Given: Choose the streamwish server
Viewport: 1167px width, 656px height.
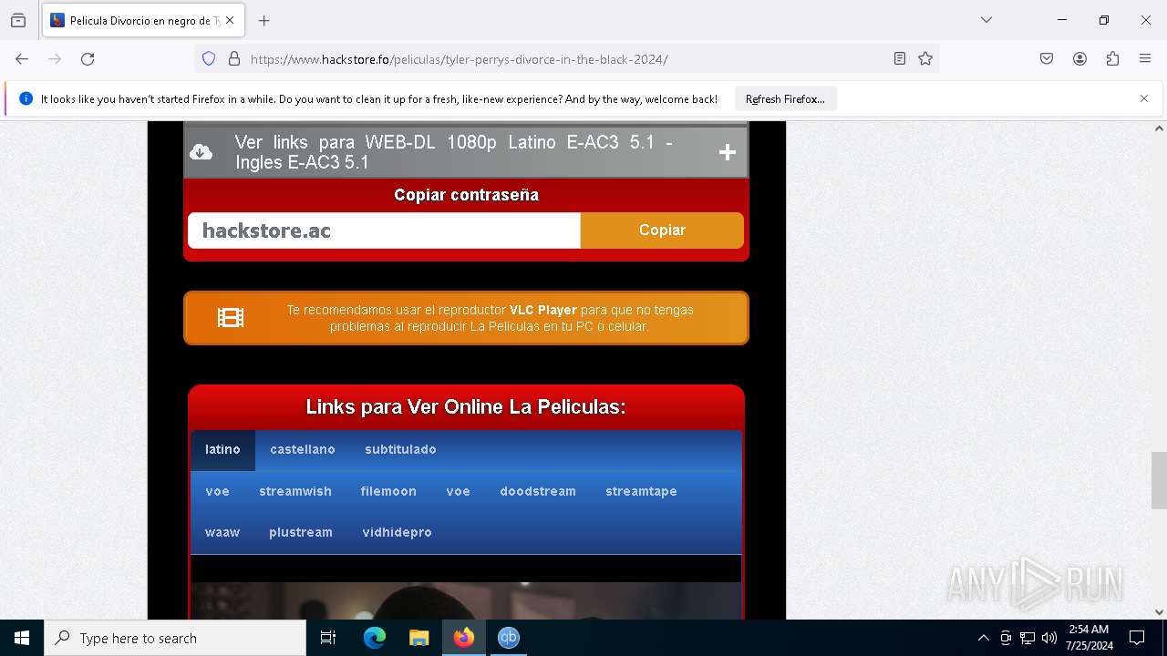Looking at the screenshot, I should coord(295,491).
